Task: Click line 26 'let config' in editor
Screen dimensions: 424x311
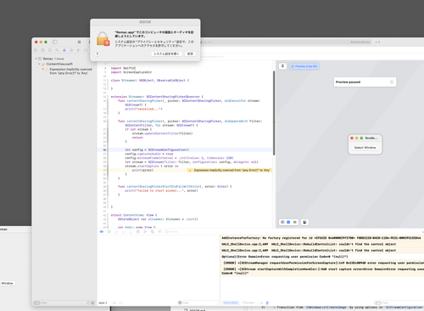Action: [x=157, y=150]
